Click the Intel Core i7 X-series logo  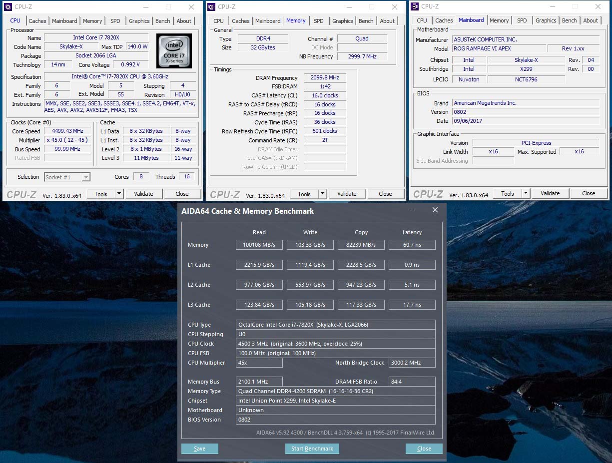[174, 51]
